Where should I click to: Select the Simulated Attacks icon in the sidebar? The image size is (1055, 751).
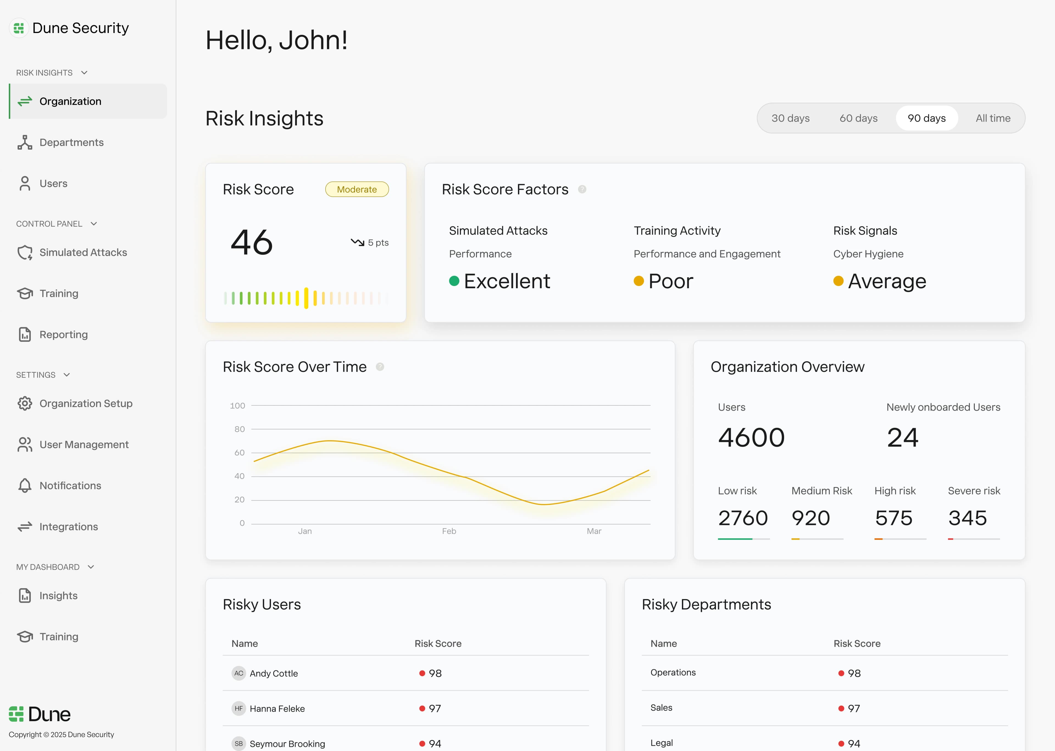[x=25, y=252]
